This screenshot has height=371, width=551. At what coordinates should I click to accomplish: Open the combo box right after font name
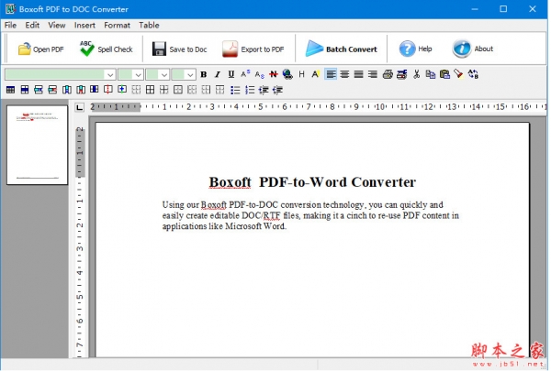pyautogui.click(x=130, y=74)
